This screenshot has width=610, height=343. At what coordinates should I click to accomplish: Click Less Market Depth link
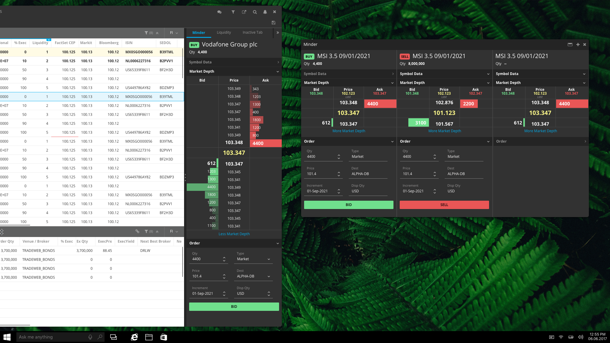tap(234, 234)
